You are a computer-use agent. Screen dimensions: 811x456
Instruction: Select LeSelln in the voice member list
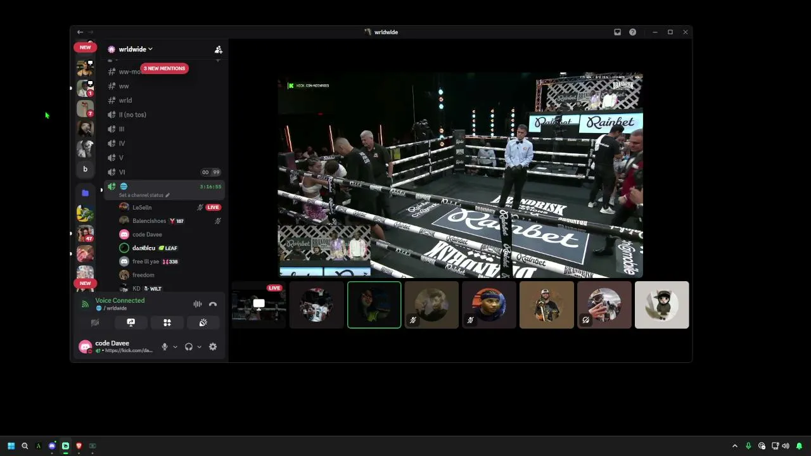pos(169,207)
